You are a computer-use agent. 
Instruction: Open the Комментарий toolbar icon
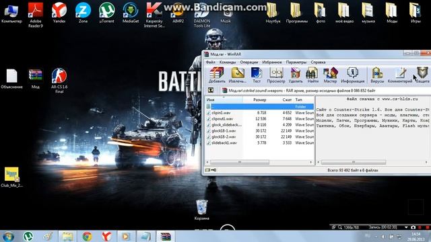click(x=400, y=75)
